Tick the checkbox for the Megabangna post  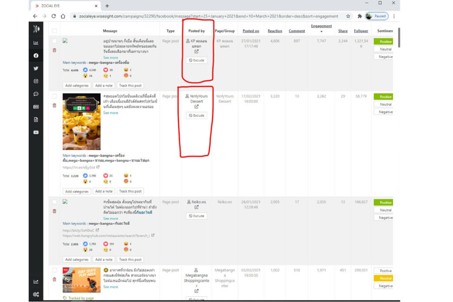54,270
